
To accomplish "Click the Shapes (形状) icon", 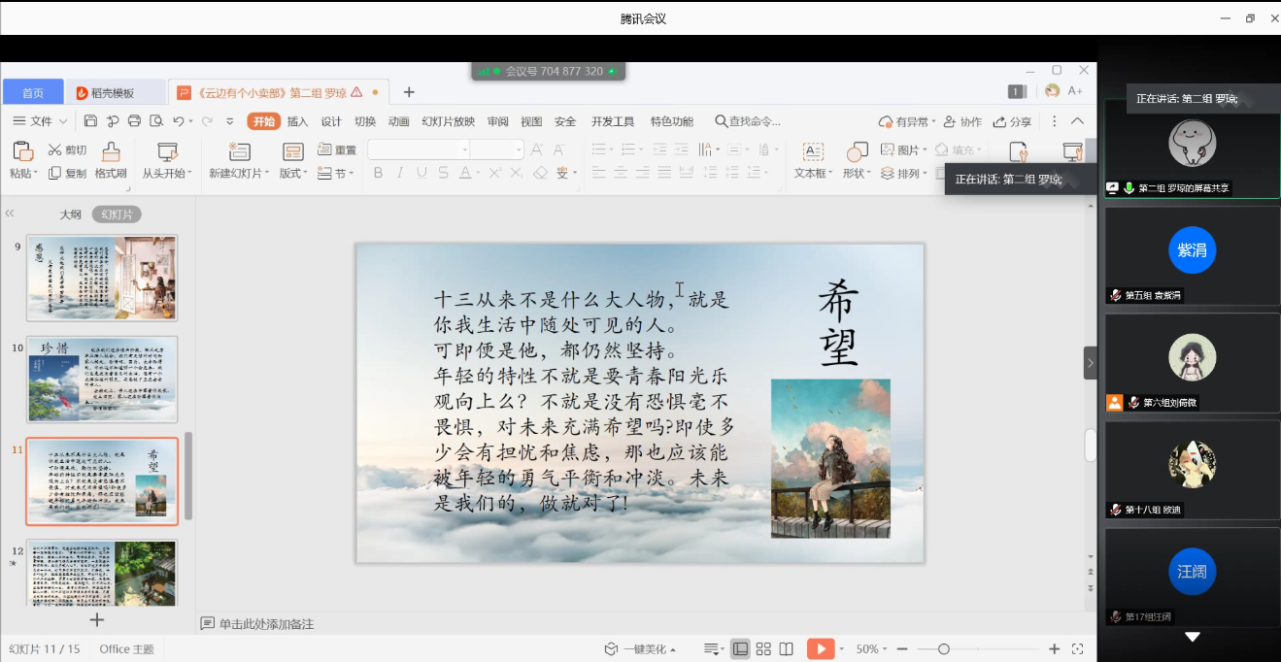I will [x=857, y=152].
